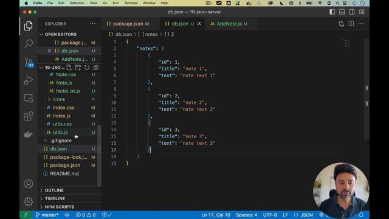This screenshot has width=389, height=219.
Task: Open Note.css in file tree
Action: click(66, 74)
